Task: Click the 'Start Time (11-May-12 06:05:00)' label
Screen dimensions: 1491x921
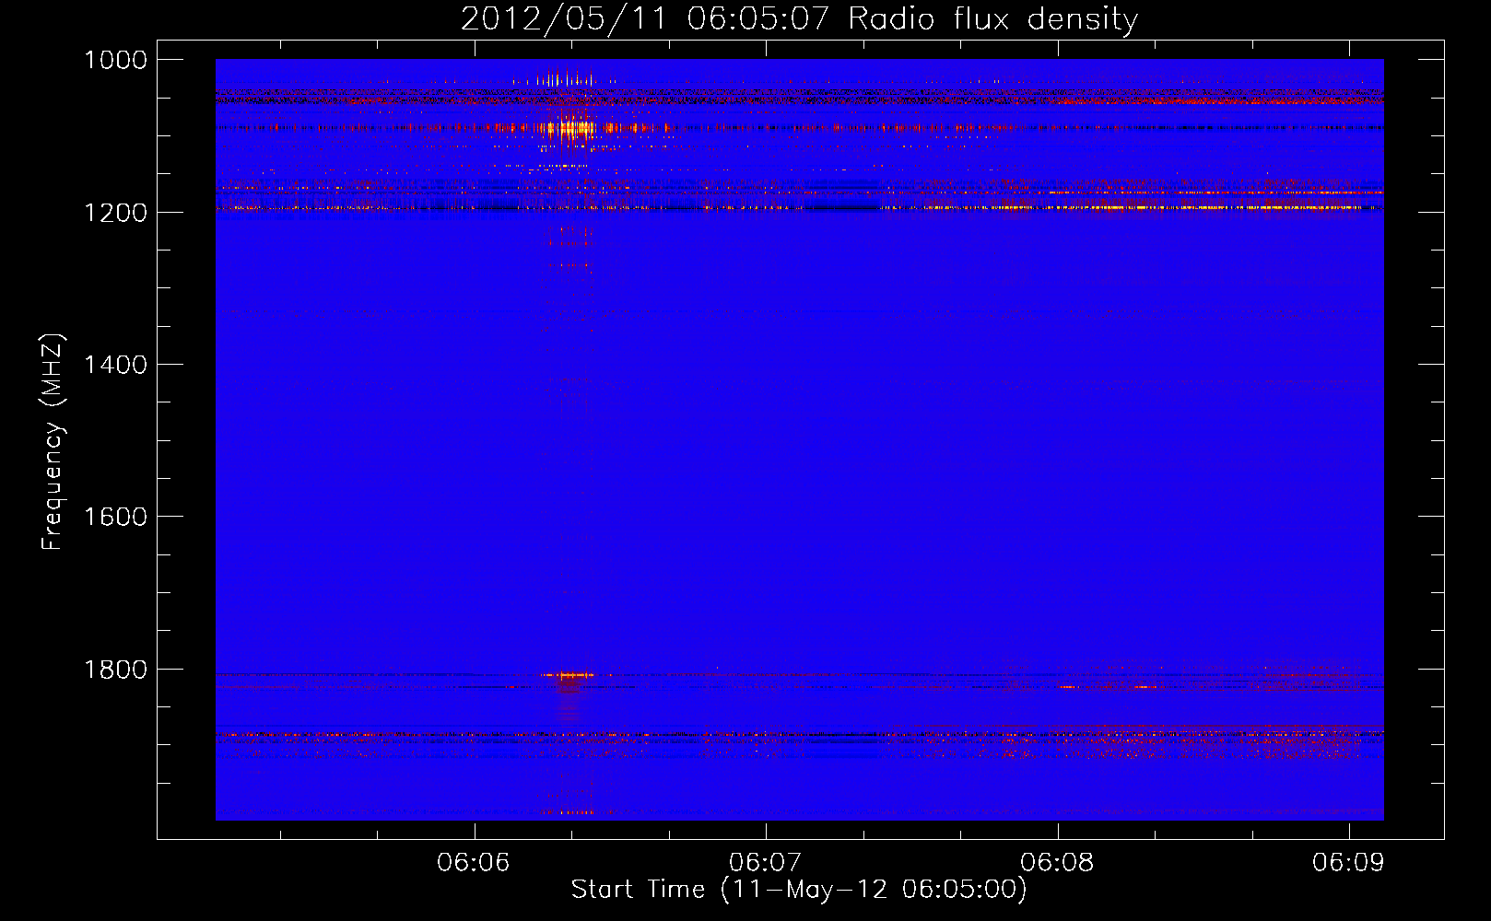Action: point(799,890)
